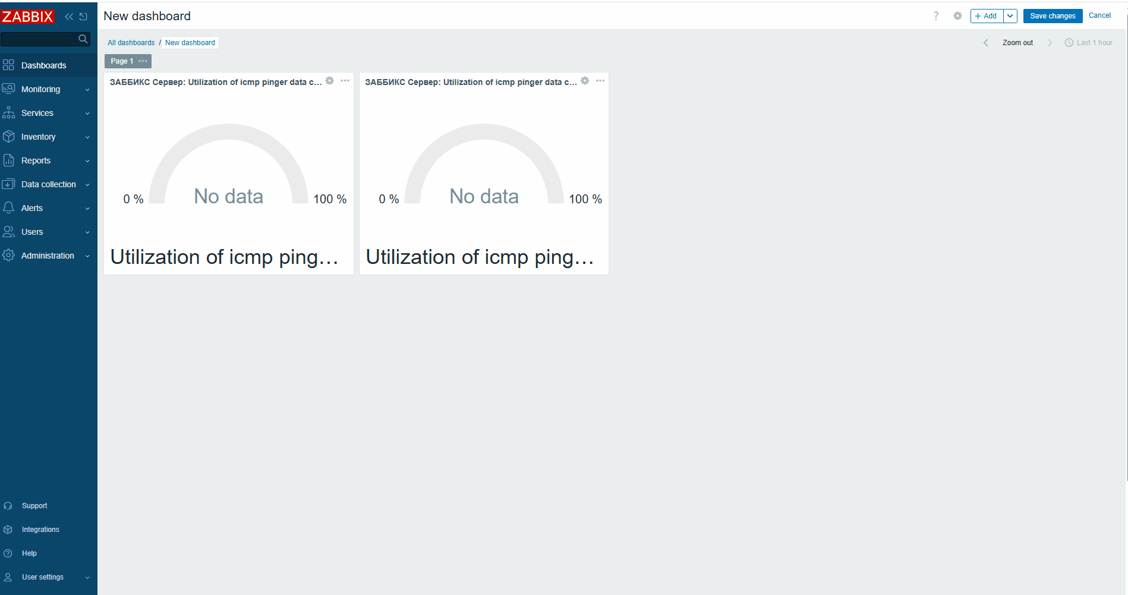Expand the Administration menu section
Screen dimensions: 1128x595
48,256
